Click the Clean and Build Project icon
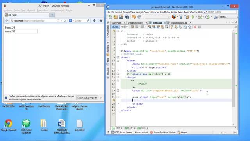The height and width of the screenshot is (141, 250). [x=187, y=17]
